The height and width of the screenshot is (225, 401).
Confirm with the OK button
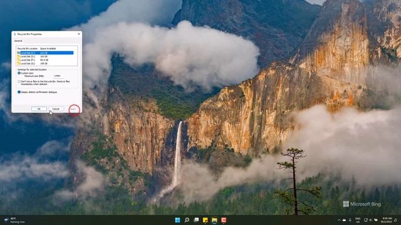(x=39, y=109)
